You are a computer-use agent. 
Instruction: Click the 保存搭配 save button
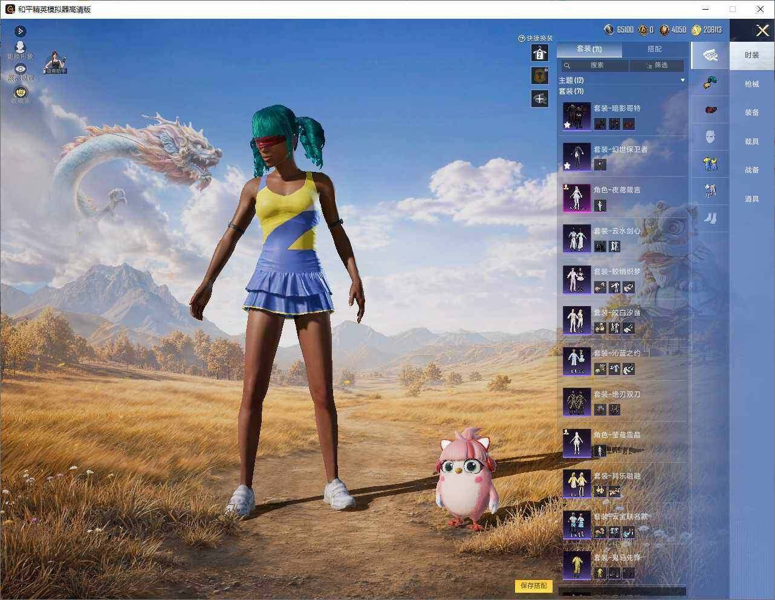(x=534, y=585)
